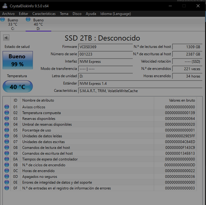Screen dimensions: 206x205
Task: Select the Apagados no seguros attribute name
Action: (x=40, y=177)
